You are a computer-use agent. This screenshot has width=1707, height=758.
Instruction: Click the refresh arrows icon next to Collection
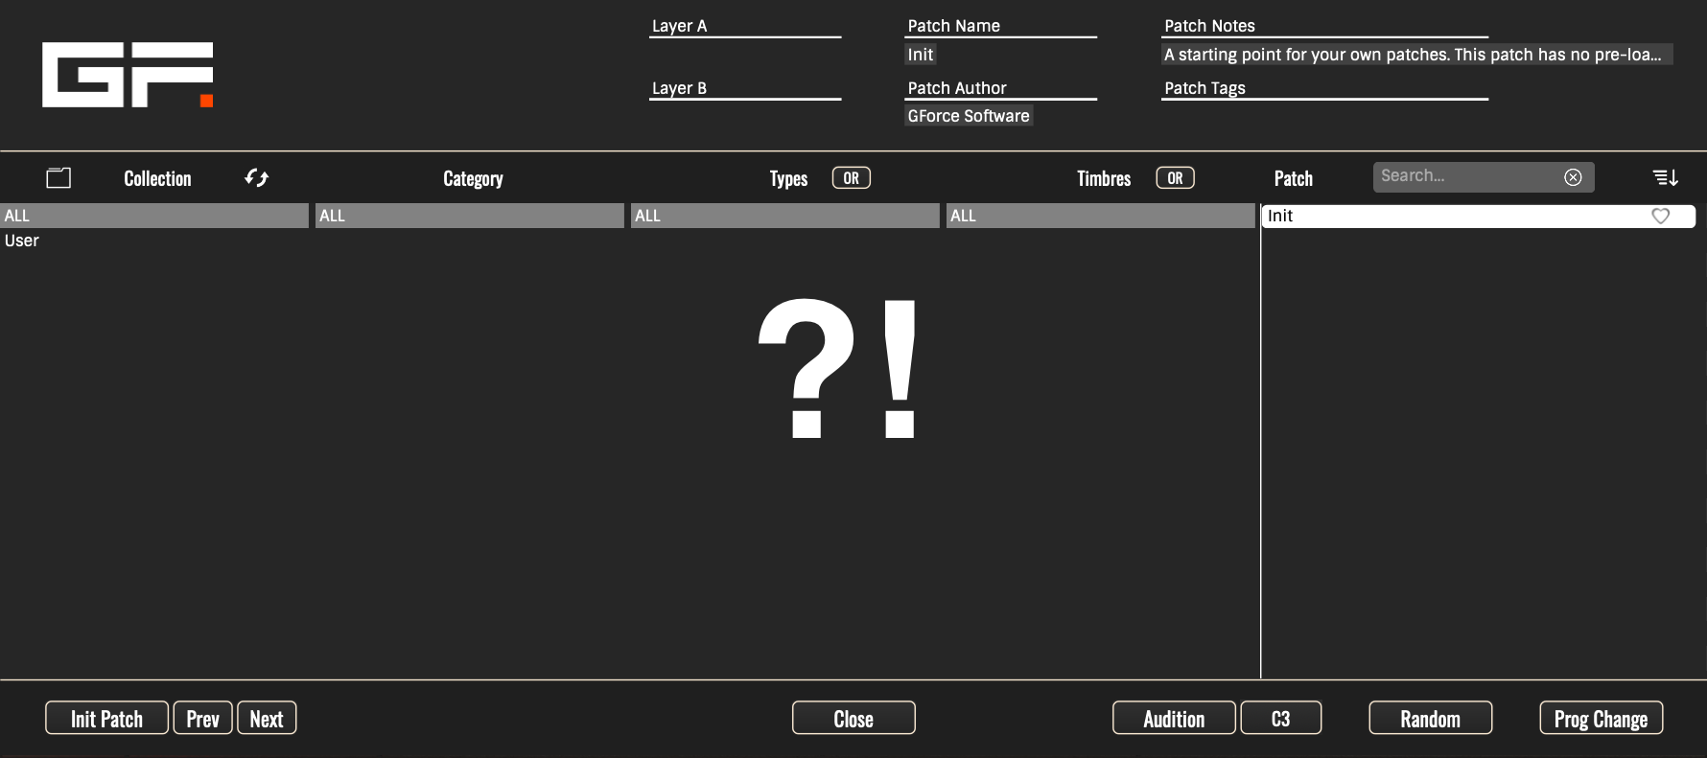tap(256, 177)
